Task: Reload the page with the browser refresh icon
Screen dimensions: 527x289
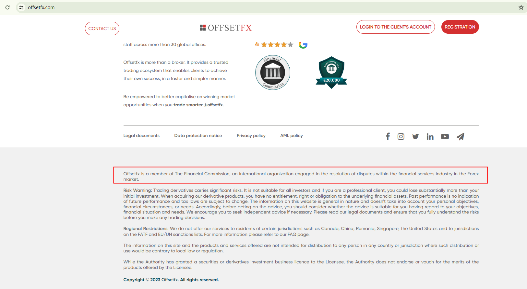Action: [7, 7]
